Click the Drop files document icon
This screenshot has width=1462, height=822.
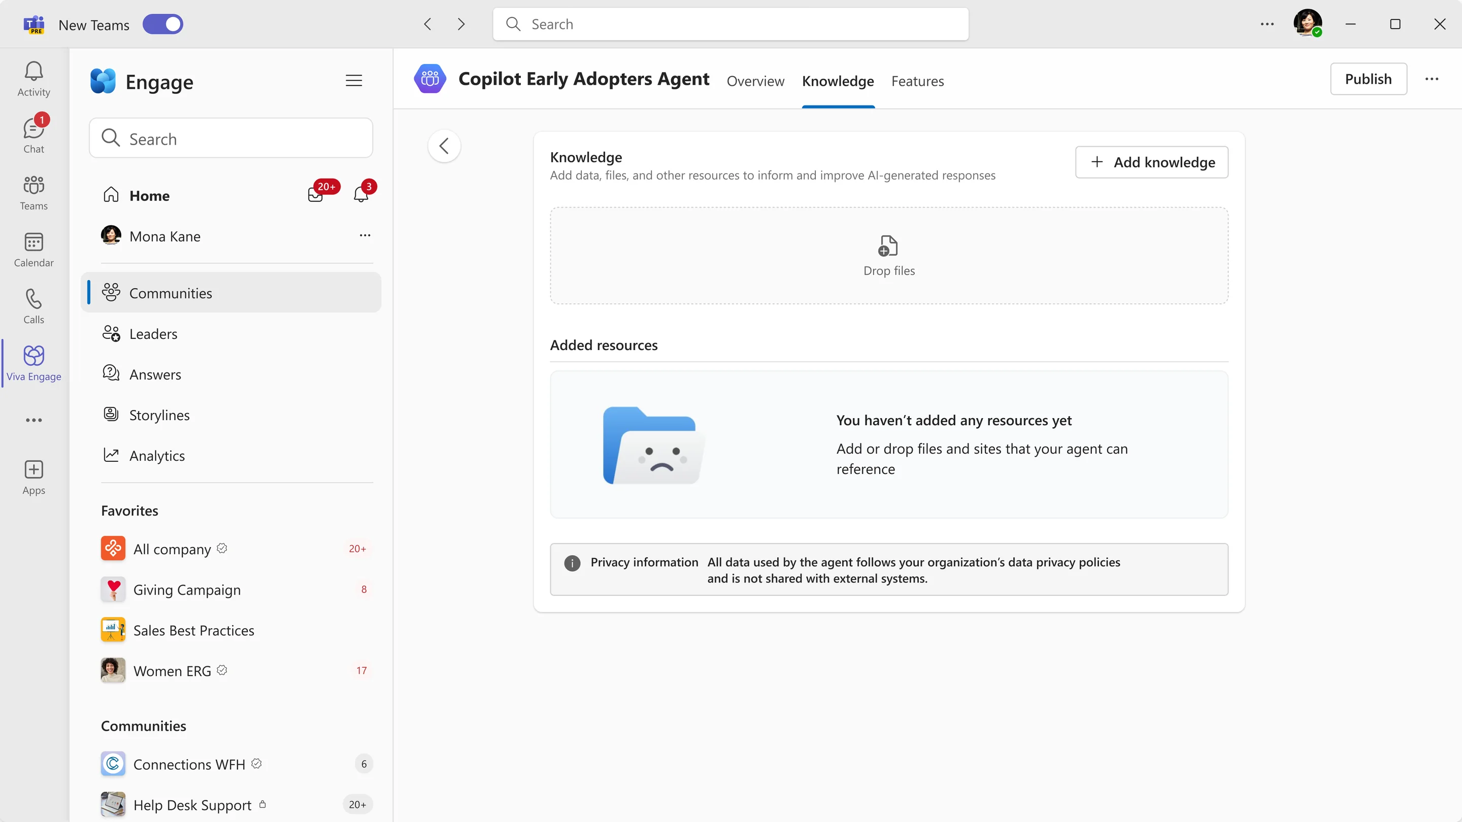(888, 246)
